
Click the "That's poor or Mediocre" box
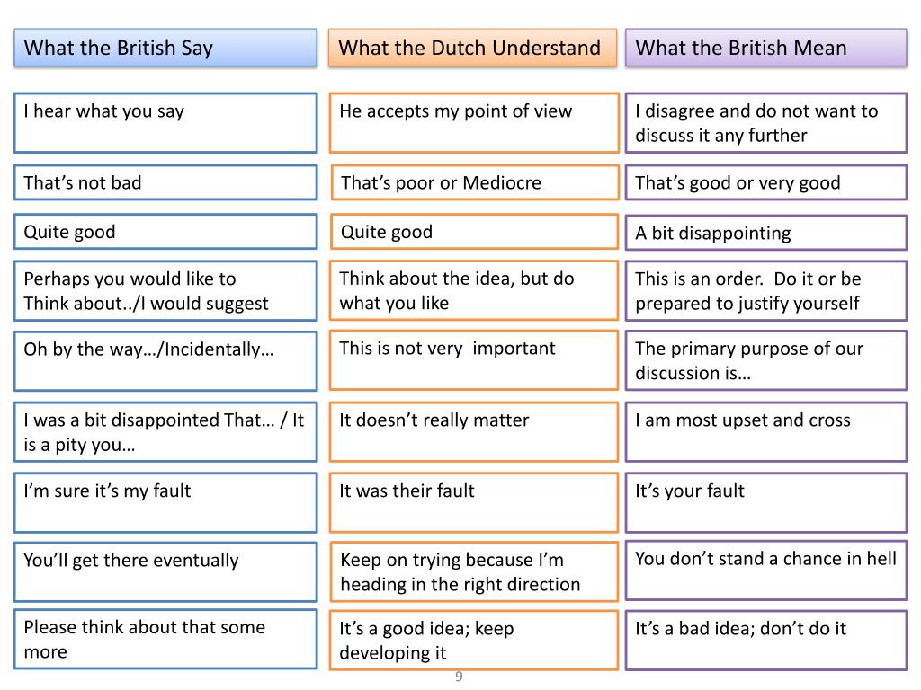(x=475, y=182)
